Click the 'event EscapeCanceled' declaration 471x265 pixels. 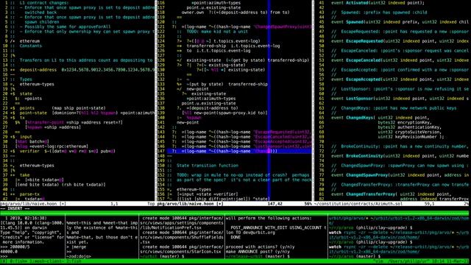(x=400, y=60)
